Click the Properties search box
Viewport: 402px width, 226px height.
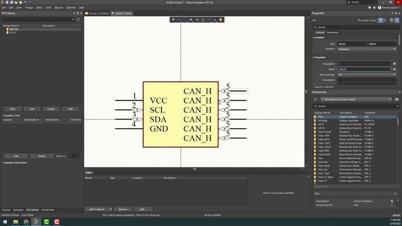[356, 27]
